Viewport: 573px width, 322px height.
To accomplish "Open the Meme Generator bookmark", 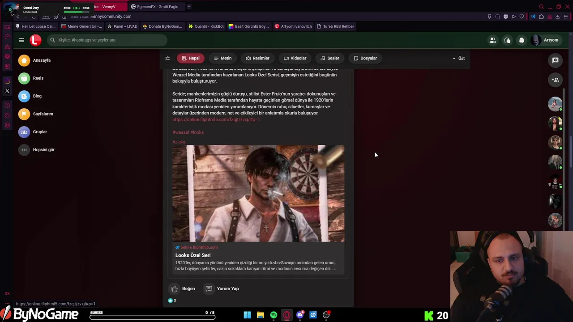I will tap(81, 26).
